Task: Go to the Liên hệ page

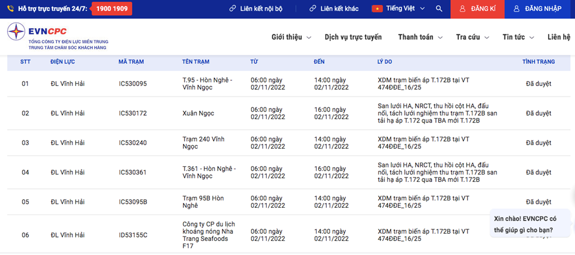Action: click(559, 37)
